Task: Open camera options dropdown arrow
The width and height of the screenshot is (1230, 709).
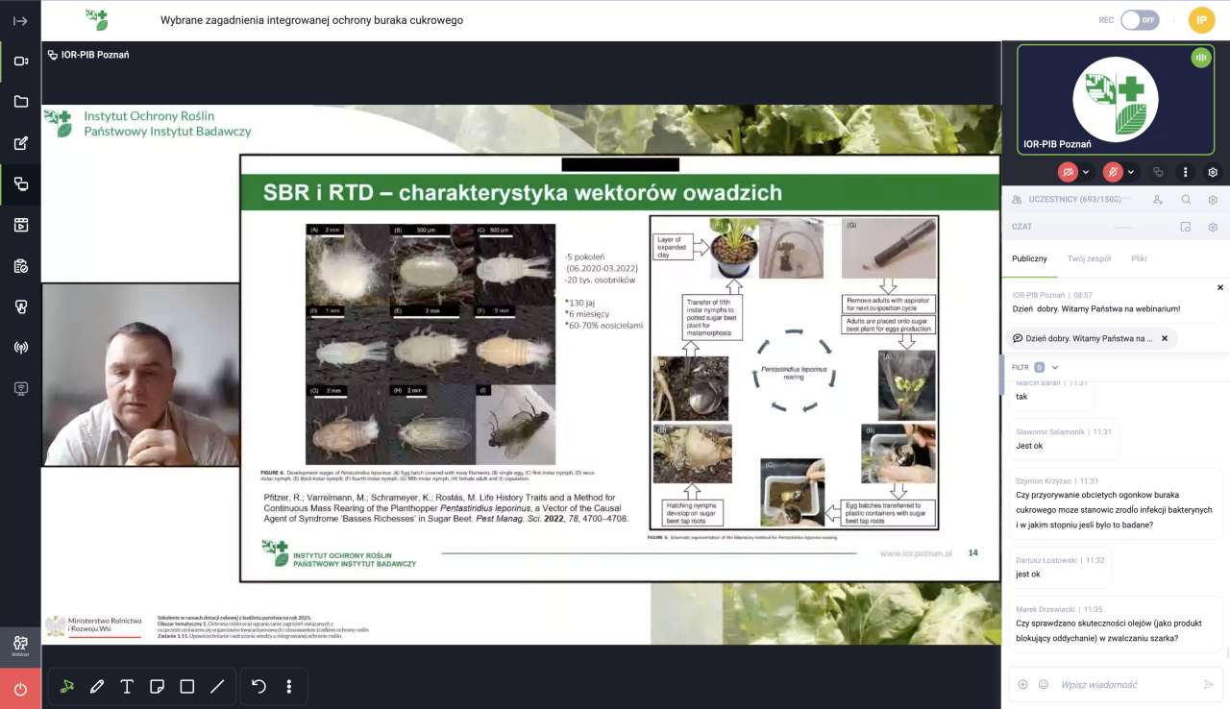Action: (1086, 172)
